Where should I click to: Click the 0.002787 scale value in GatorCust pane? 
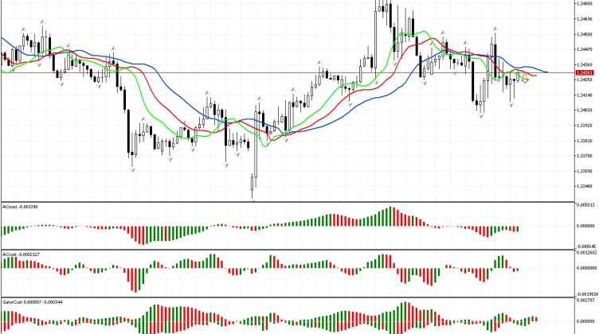coord(585,301)
